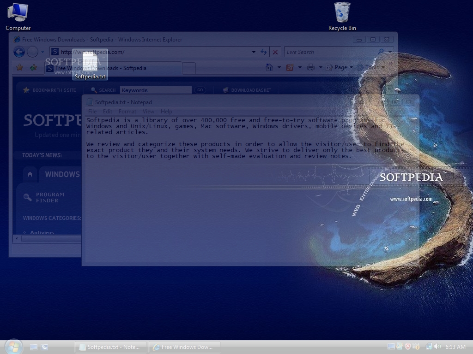Open the IE Tools menu
The image size is (473, 354).
pyautogui.click(x=371, y=67)
